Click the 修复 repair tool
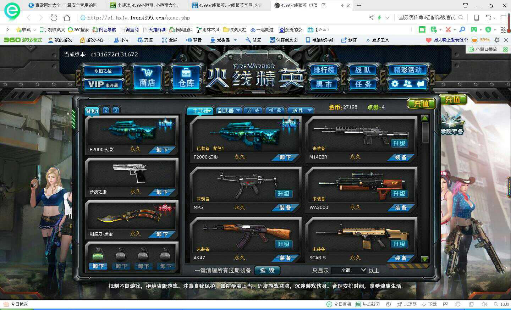 pyautogui.click(x=253, y=40)
